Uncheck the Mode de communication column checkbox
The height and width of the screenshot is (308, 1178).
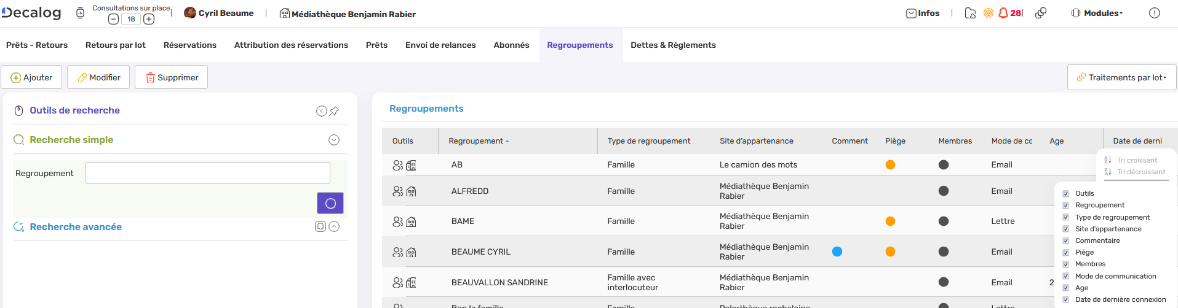1066,277
